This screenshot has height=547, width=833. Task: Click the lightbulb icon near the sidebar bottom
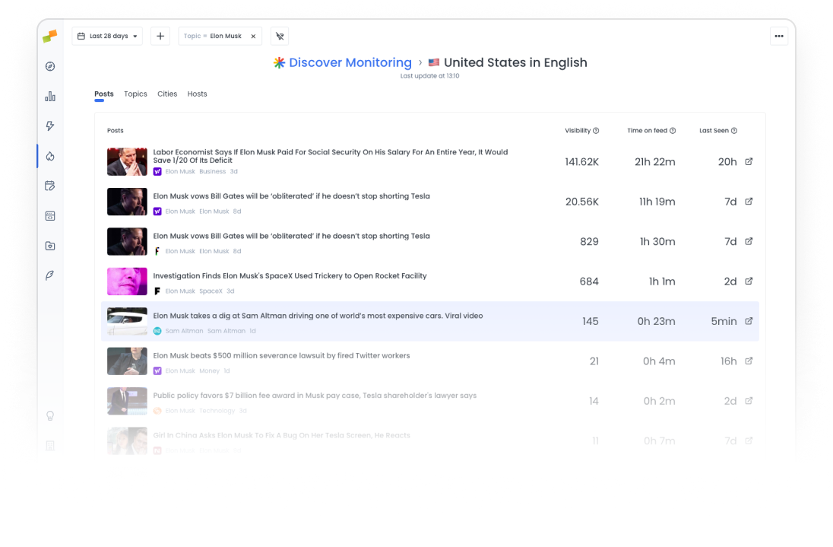pos(50,415)
